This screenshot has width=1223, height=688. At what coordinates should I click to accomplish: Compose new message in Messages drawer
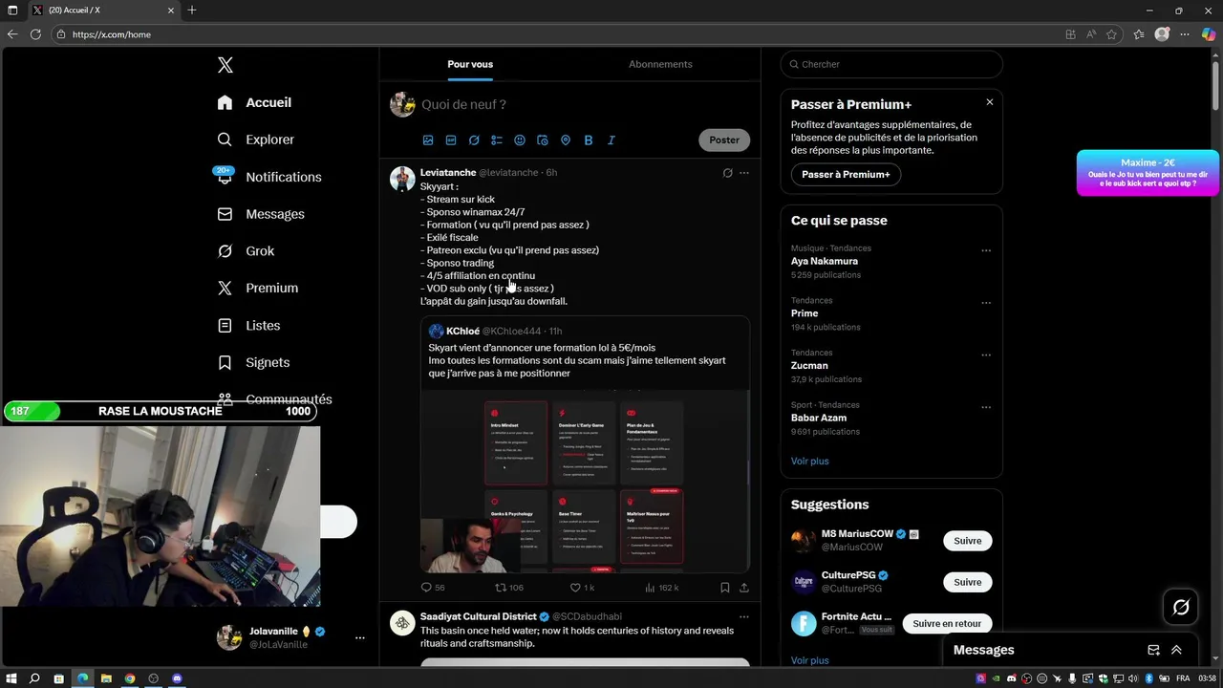1153,650
